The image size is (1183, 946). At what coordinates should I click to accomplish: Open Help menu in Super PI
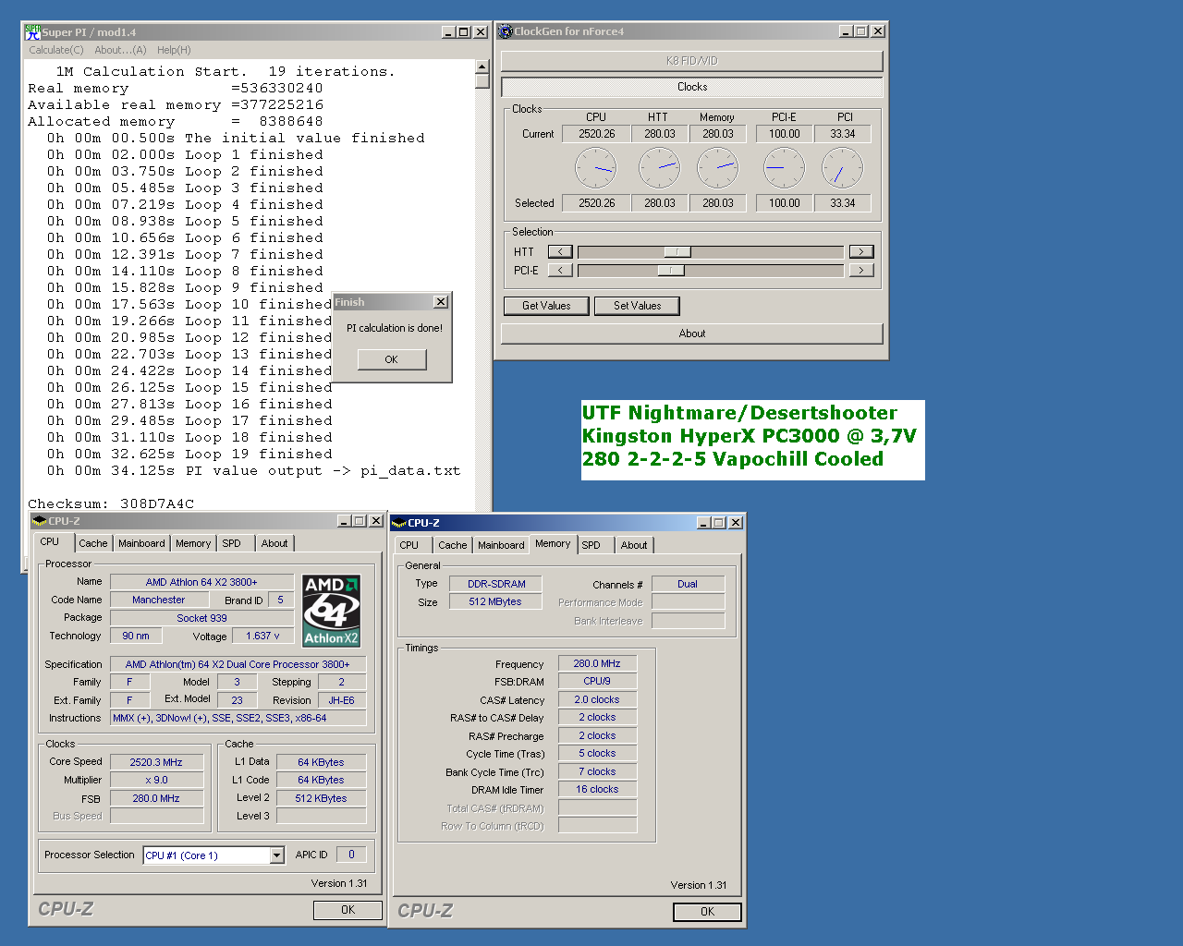pos(174,50)
